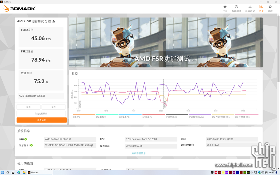Screen dimensions: 280x175
Task: Click the 3DMARK logo in the header
Action: [19, 8]
